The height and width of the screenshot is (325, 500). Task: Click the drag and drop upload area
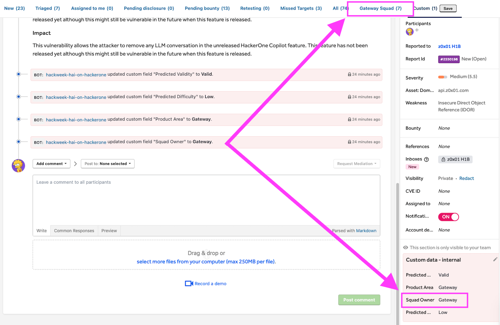coord(206,255)
